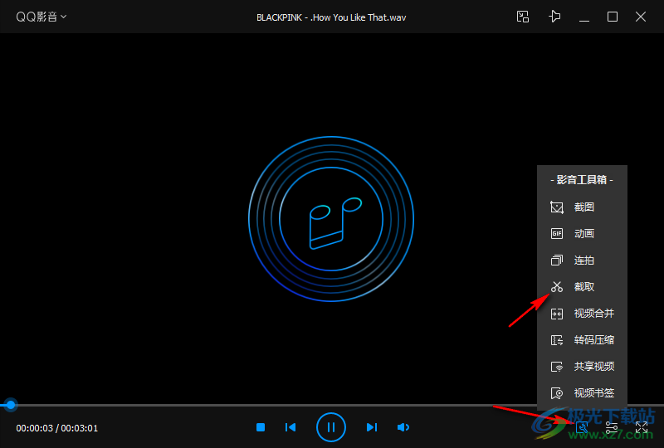This screenshot has height=448, width=664.
Task: Skip to the next track
Action: coord(371,427)
